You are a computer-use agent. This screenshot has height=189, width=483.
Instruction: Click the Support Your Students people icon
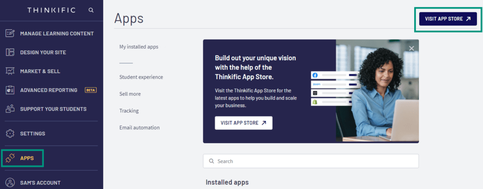pyautogui.click(x=10, y=109)
